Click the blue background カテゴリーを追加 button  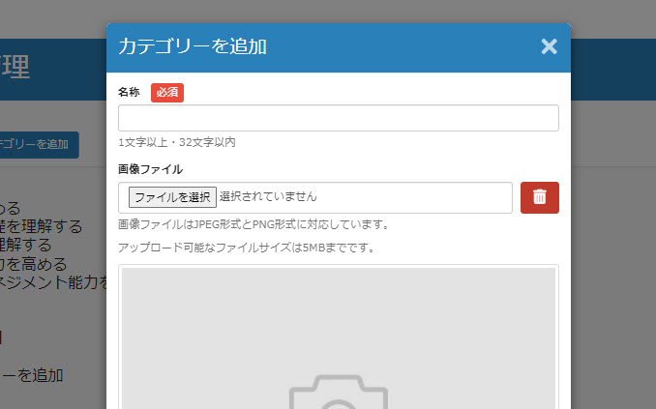[37, 145]
